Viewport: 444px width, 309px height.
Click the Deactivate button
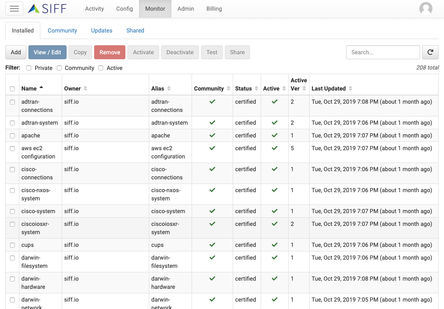pyautogui.click(x=180, y=52)
